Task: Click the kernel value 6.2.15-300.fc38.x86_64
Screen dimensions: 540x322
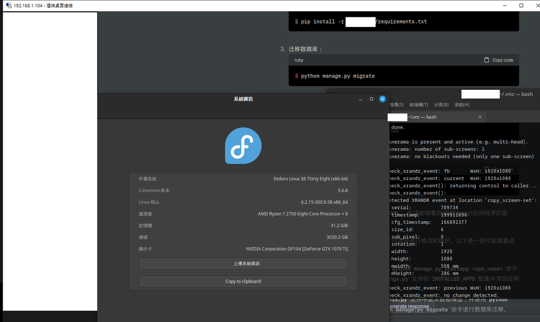Action: pos(324,202)
